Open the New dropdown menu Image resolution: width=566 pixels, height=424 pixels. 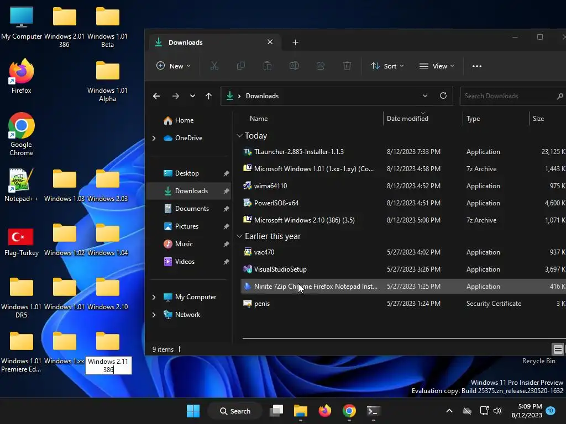tap(173, 66)
